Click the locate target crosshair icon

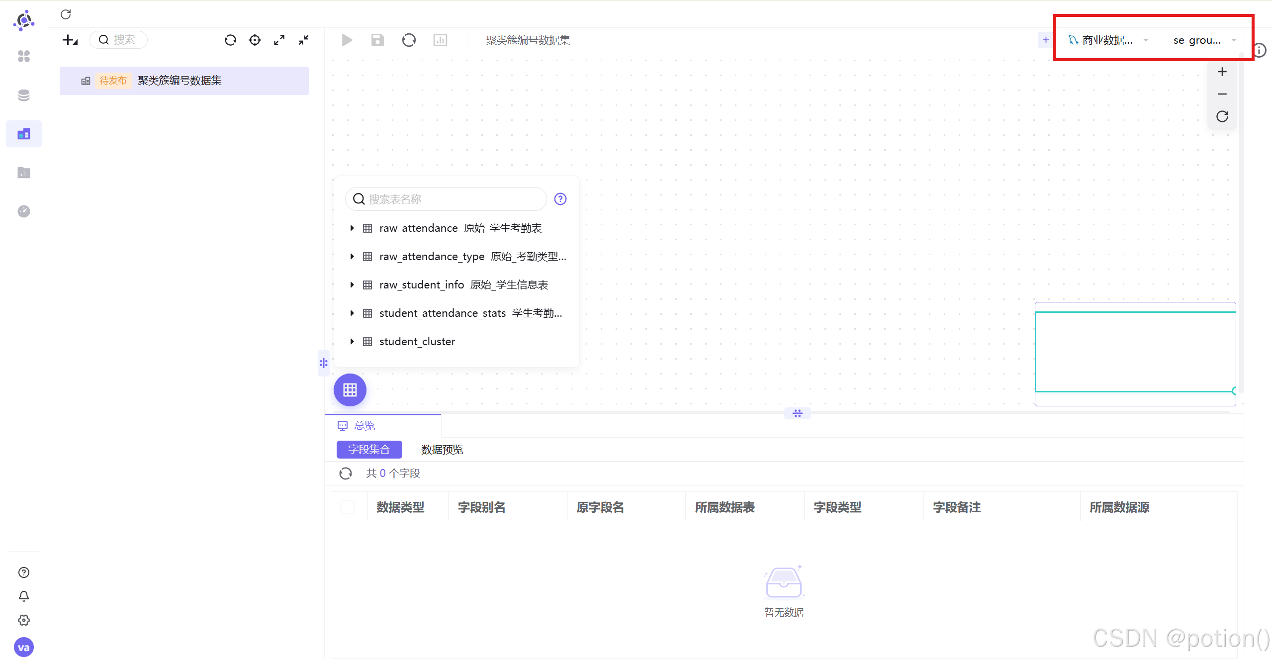(x=255, y=40)
